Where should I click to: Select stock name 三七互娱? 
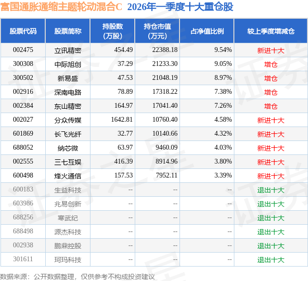point(68,162)
